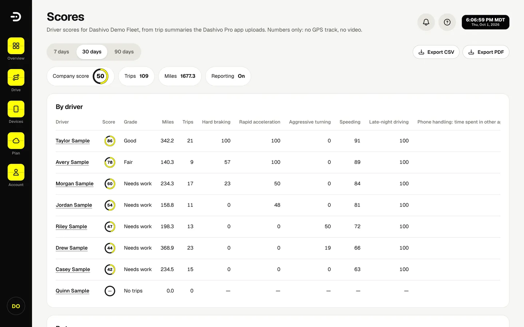Open Taylor Sample driver link
Viewport: 524px width, 327px height.
pyautogui.click(x=72, y=141)
